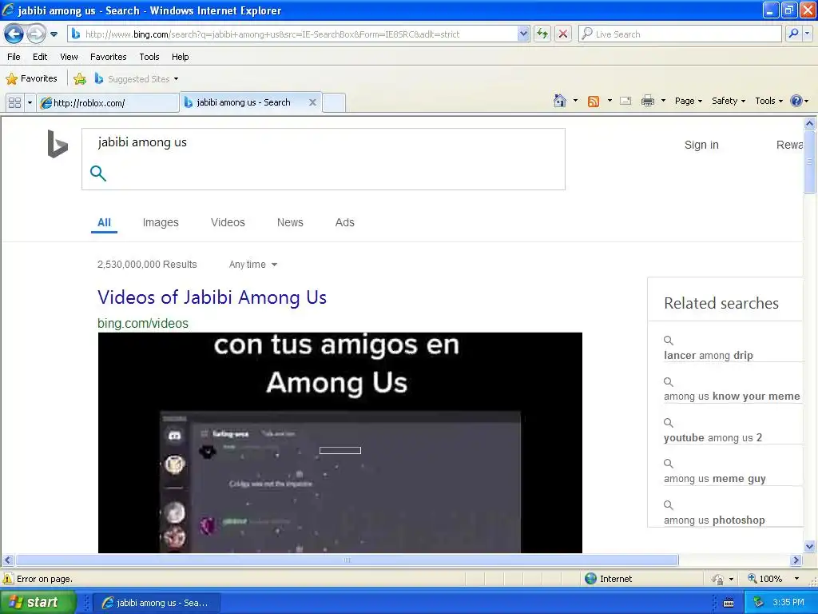Open the View menu
This screenshot has height=614, width=818.
(69, 57)
